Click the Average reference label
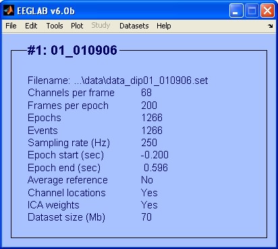 (x=67, y=180)
